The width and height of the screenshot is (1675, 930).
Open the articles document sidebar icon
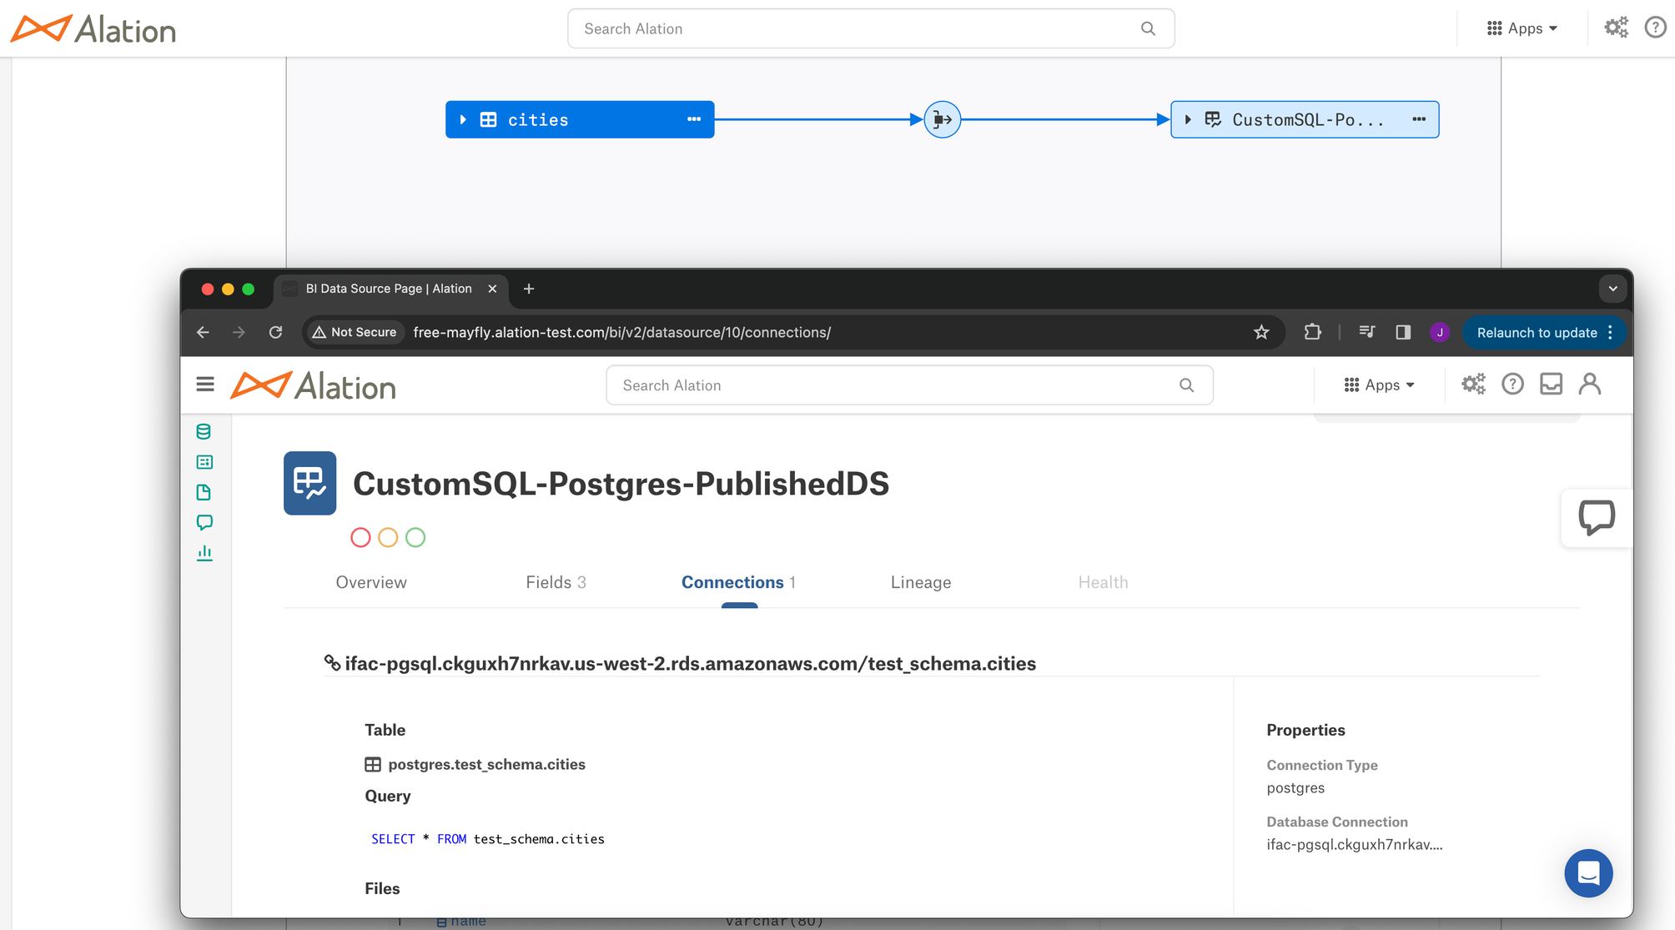point(204,492)
